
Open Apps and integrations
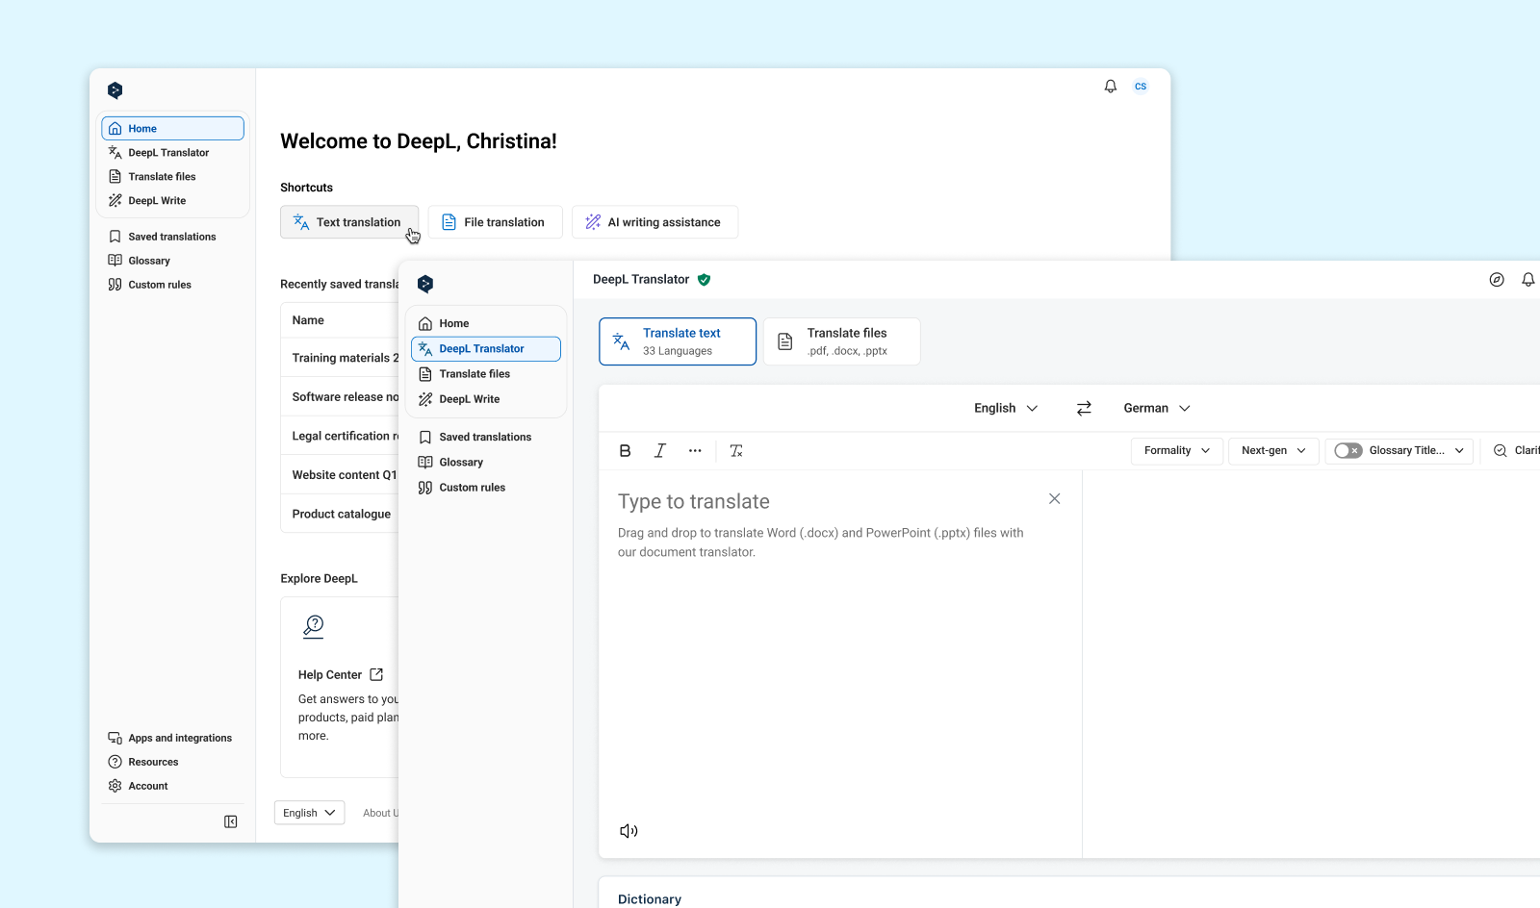[x=172, y=739]
